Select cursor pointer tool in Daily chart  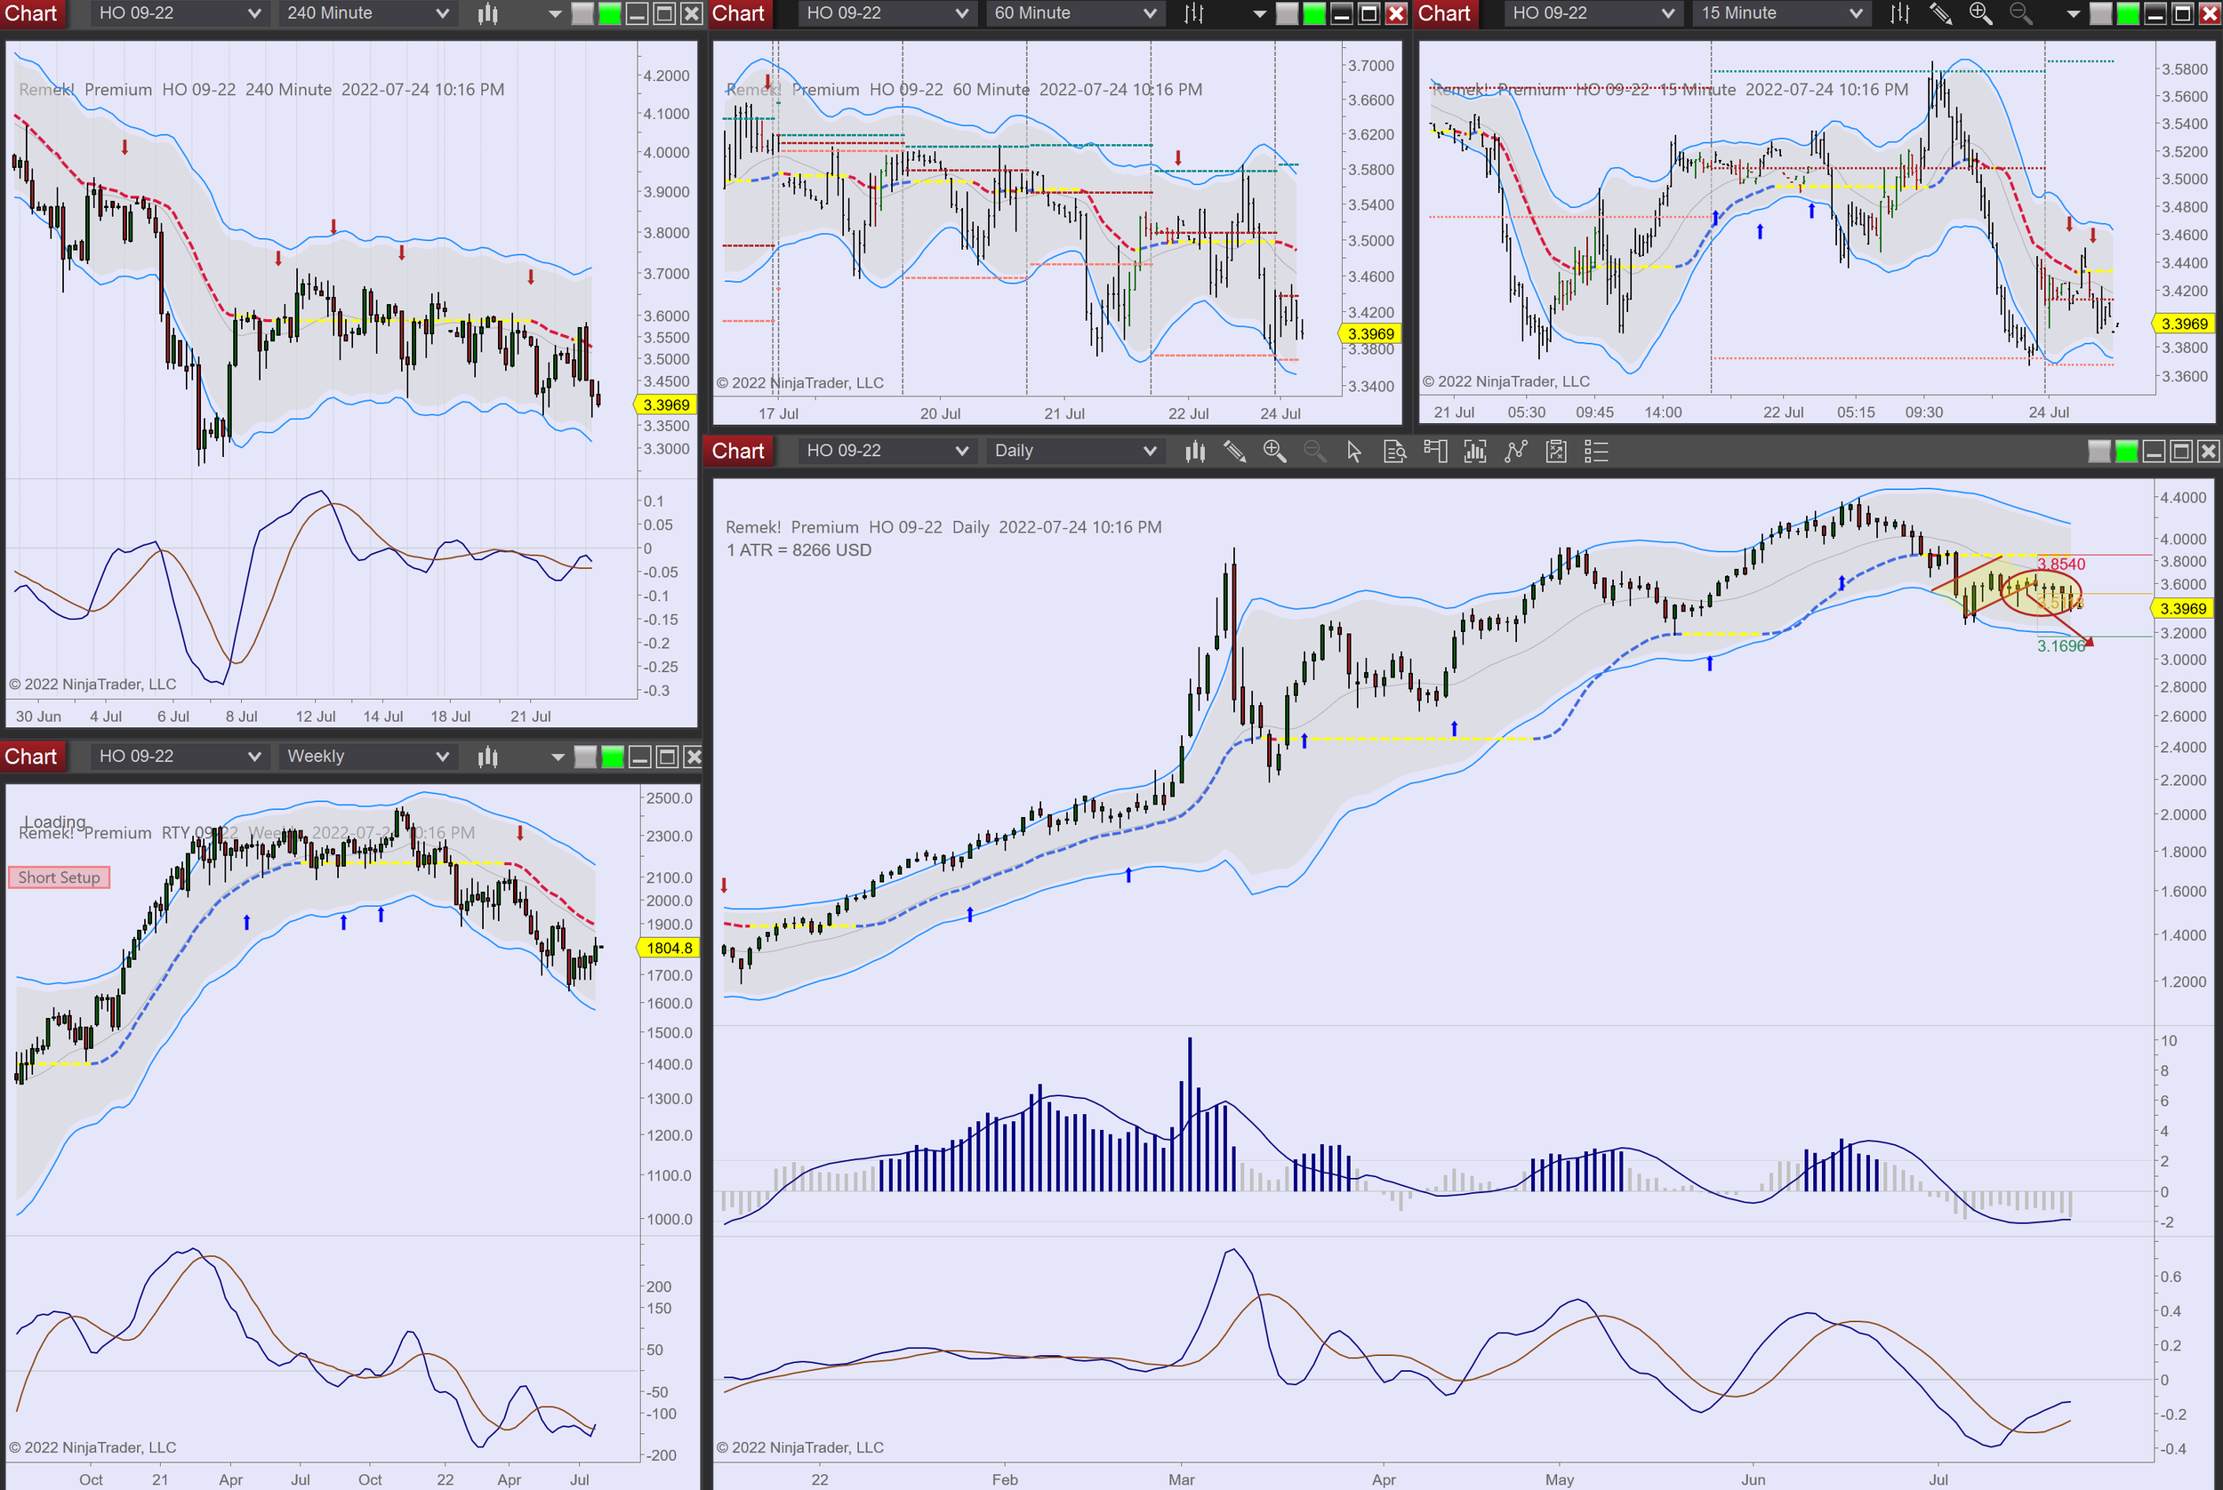(x=1354, y=452)
